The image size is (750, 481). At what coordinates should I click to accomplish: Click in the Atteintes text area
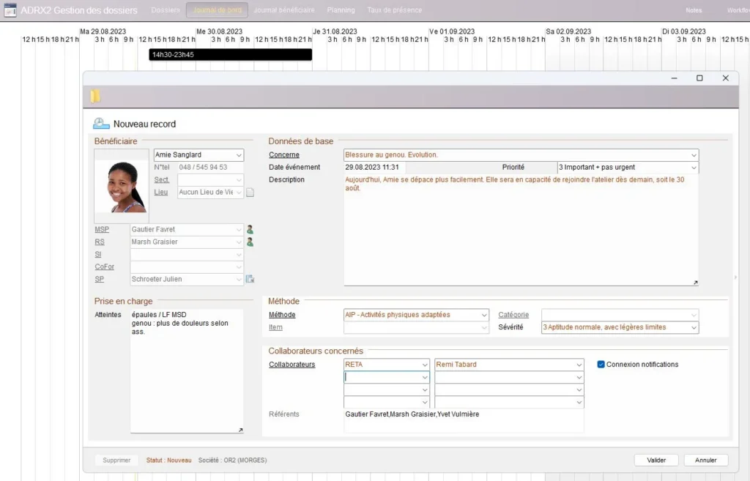[187, 371]
